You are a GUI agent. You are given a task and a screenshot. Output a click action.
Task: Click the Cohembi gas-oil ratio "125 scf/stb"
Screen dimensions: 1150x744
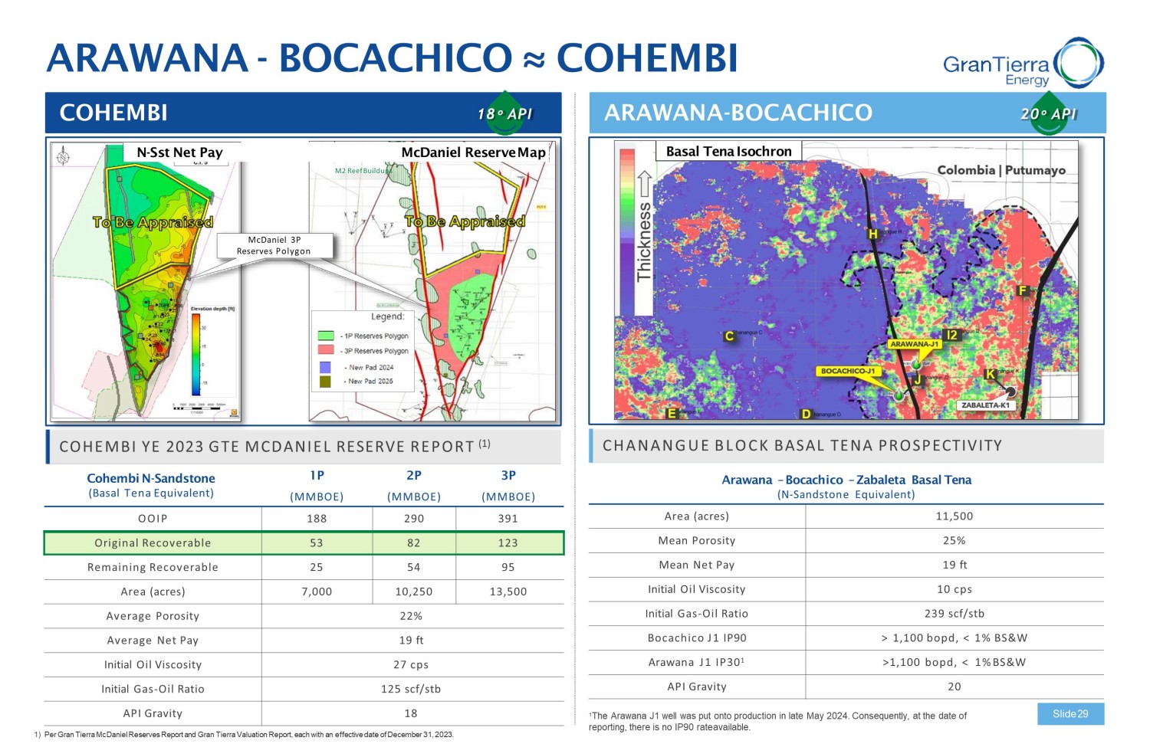[x=411, y=689]
